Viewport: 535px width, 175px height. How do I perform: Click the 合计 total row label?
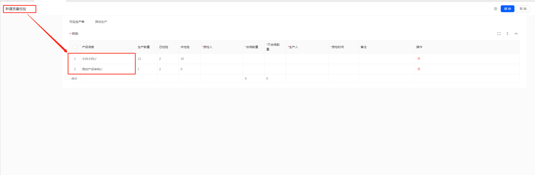74,79
